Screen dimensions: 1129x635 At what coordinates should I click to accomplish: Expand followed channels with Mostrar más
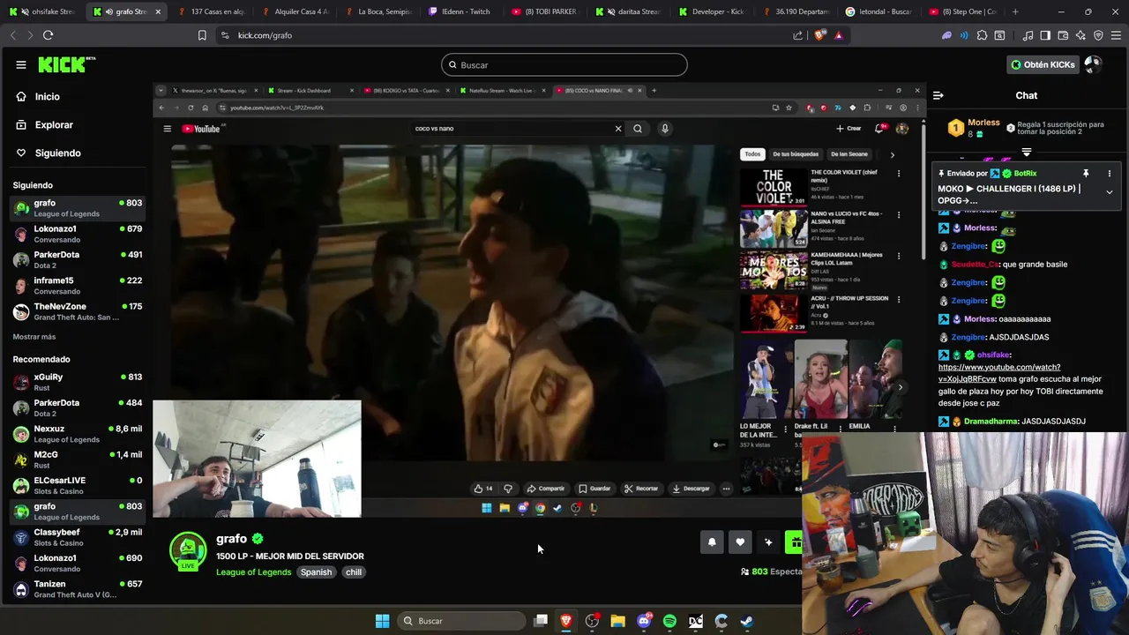pos(34,337)
